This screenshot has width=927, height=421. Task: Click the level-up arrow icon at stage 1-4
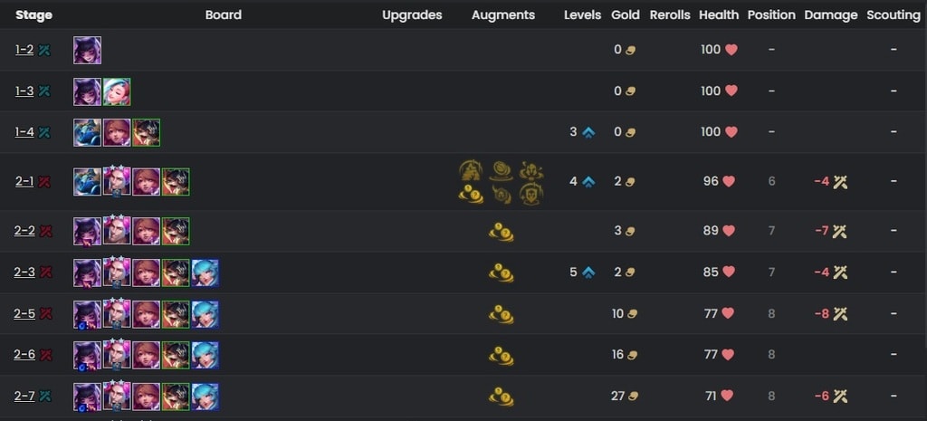[588, 132]
